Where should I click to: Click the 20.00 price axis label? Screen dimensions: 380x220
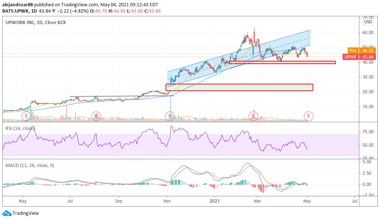click(x=368, y=92)
